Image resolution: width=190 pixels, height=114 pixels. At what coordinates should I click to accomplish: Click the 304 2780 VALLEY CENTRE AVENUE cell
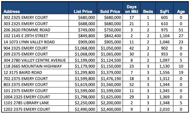35,60
